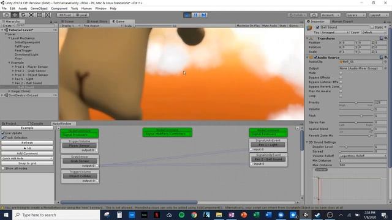The image size is (392, 220).
Task: Click the GameObject cube icon in Inspector
Action: pyautogui.click(x=309, y=28)
